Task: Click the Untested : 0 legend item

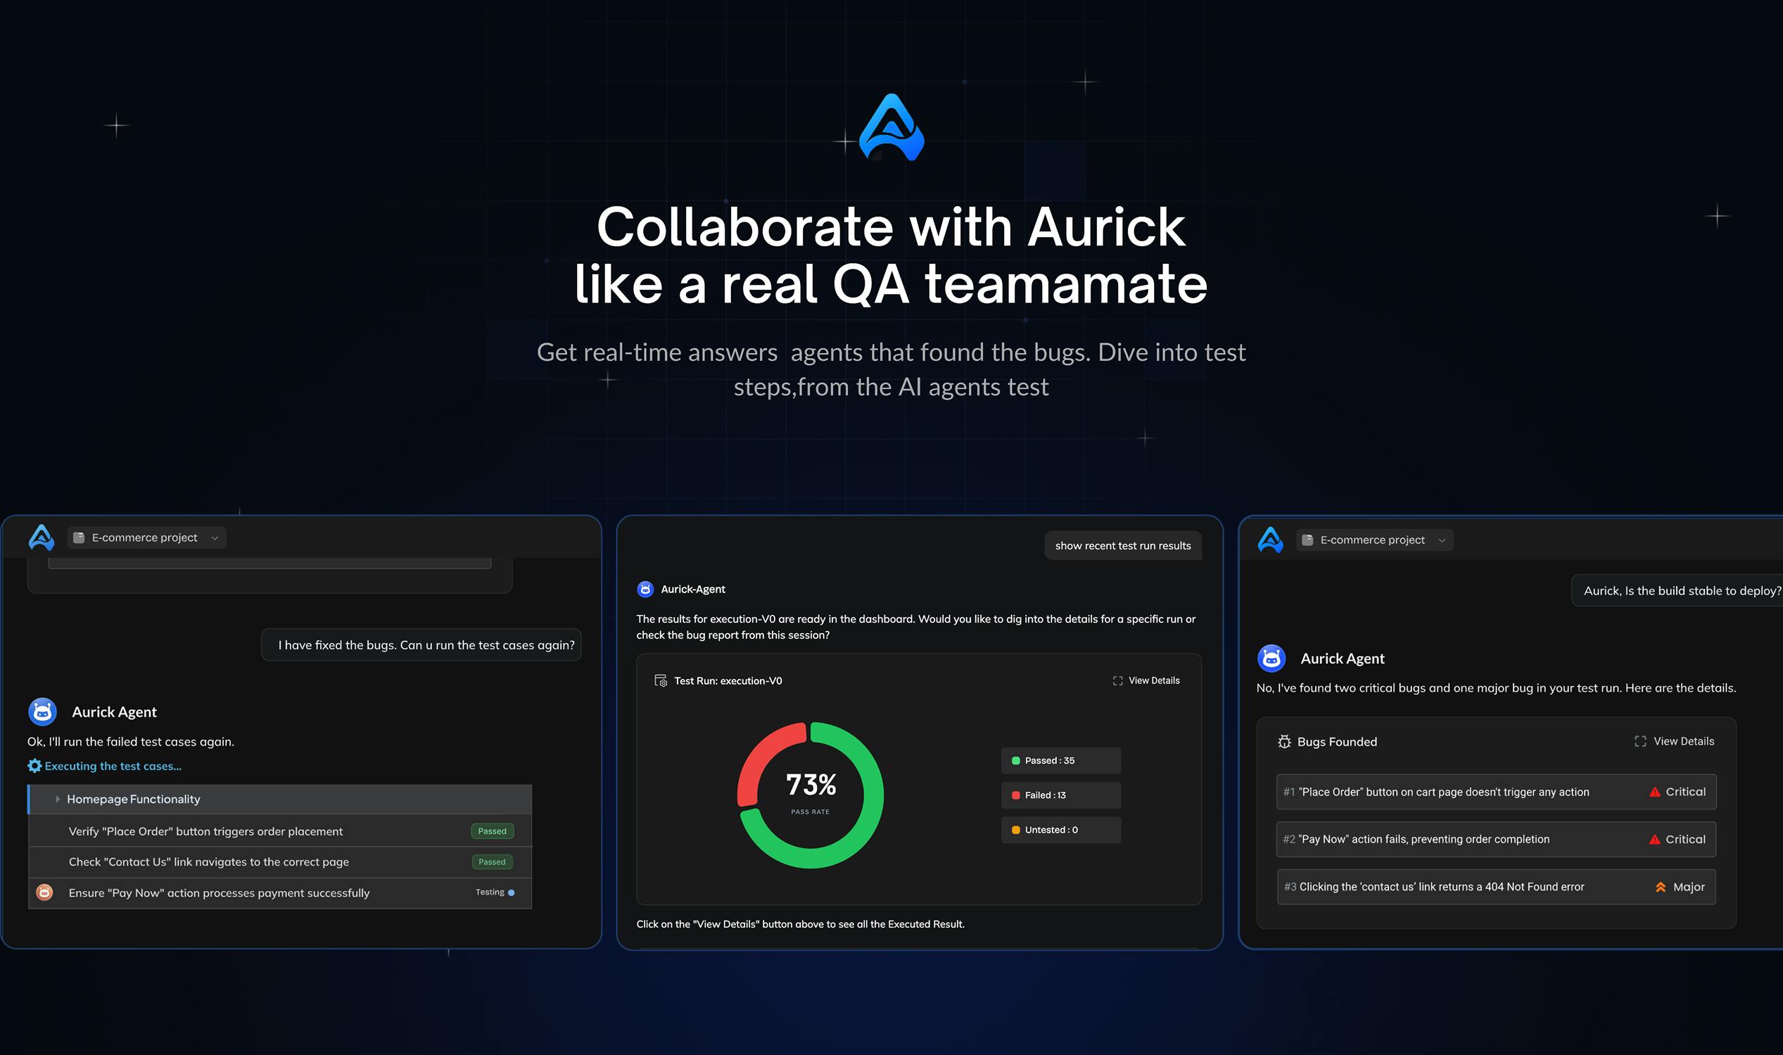Action: [x=1061, y=831]
